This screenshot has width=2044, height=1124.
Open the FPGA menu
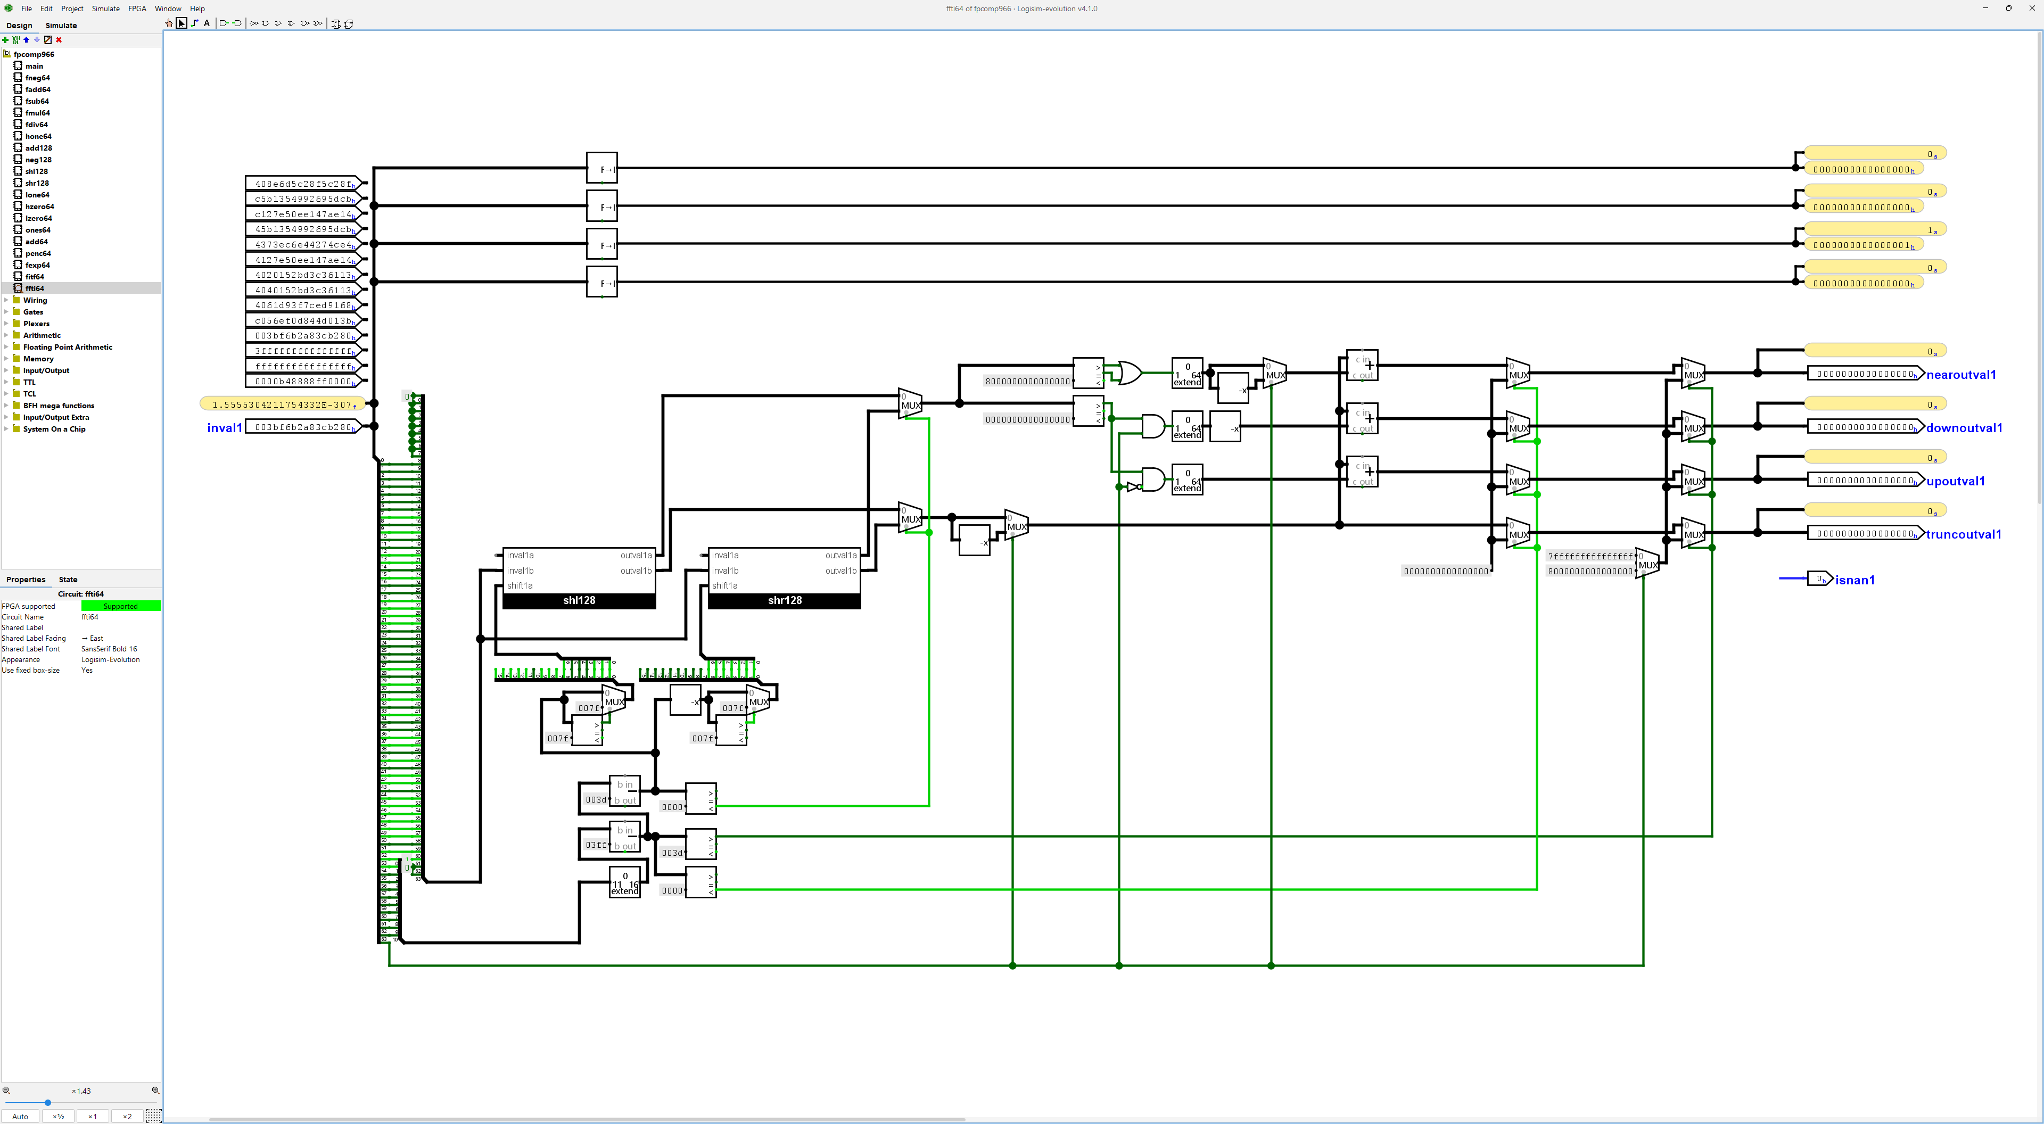point(137,9)
